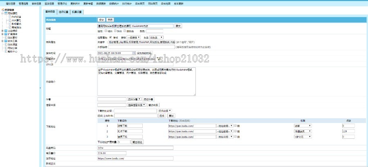Click the page icon beside 网站公告

[x=6, y=48]
